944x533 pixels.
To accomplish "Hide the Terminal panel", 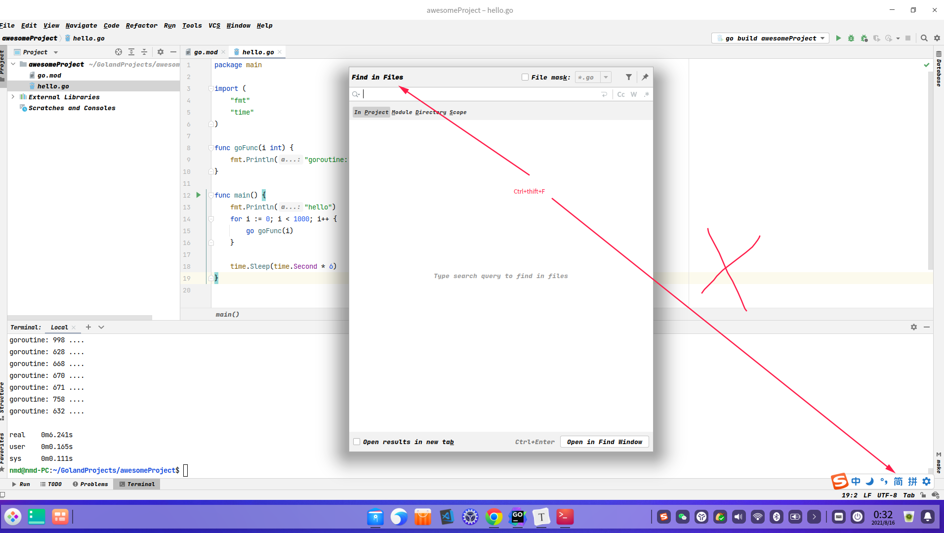I will pyautogui.click(x=927, y=327).
